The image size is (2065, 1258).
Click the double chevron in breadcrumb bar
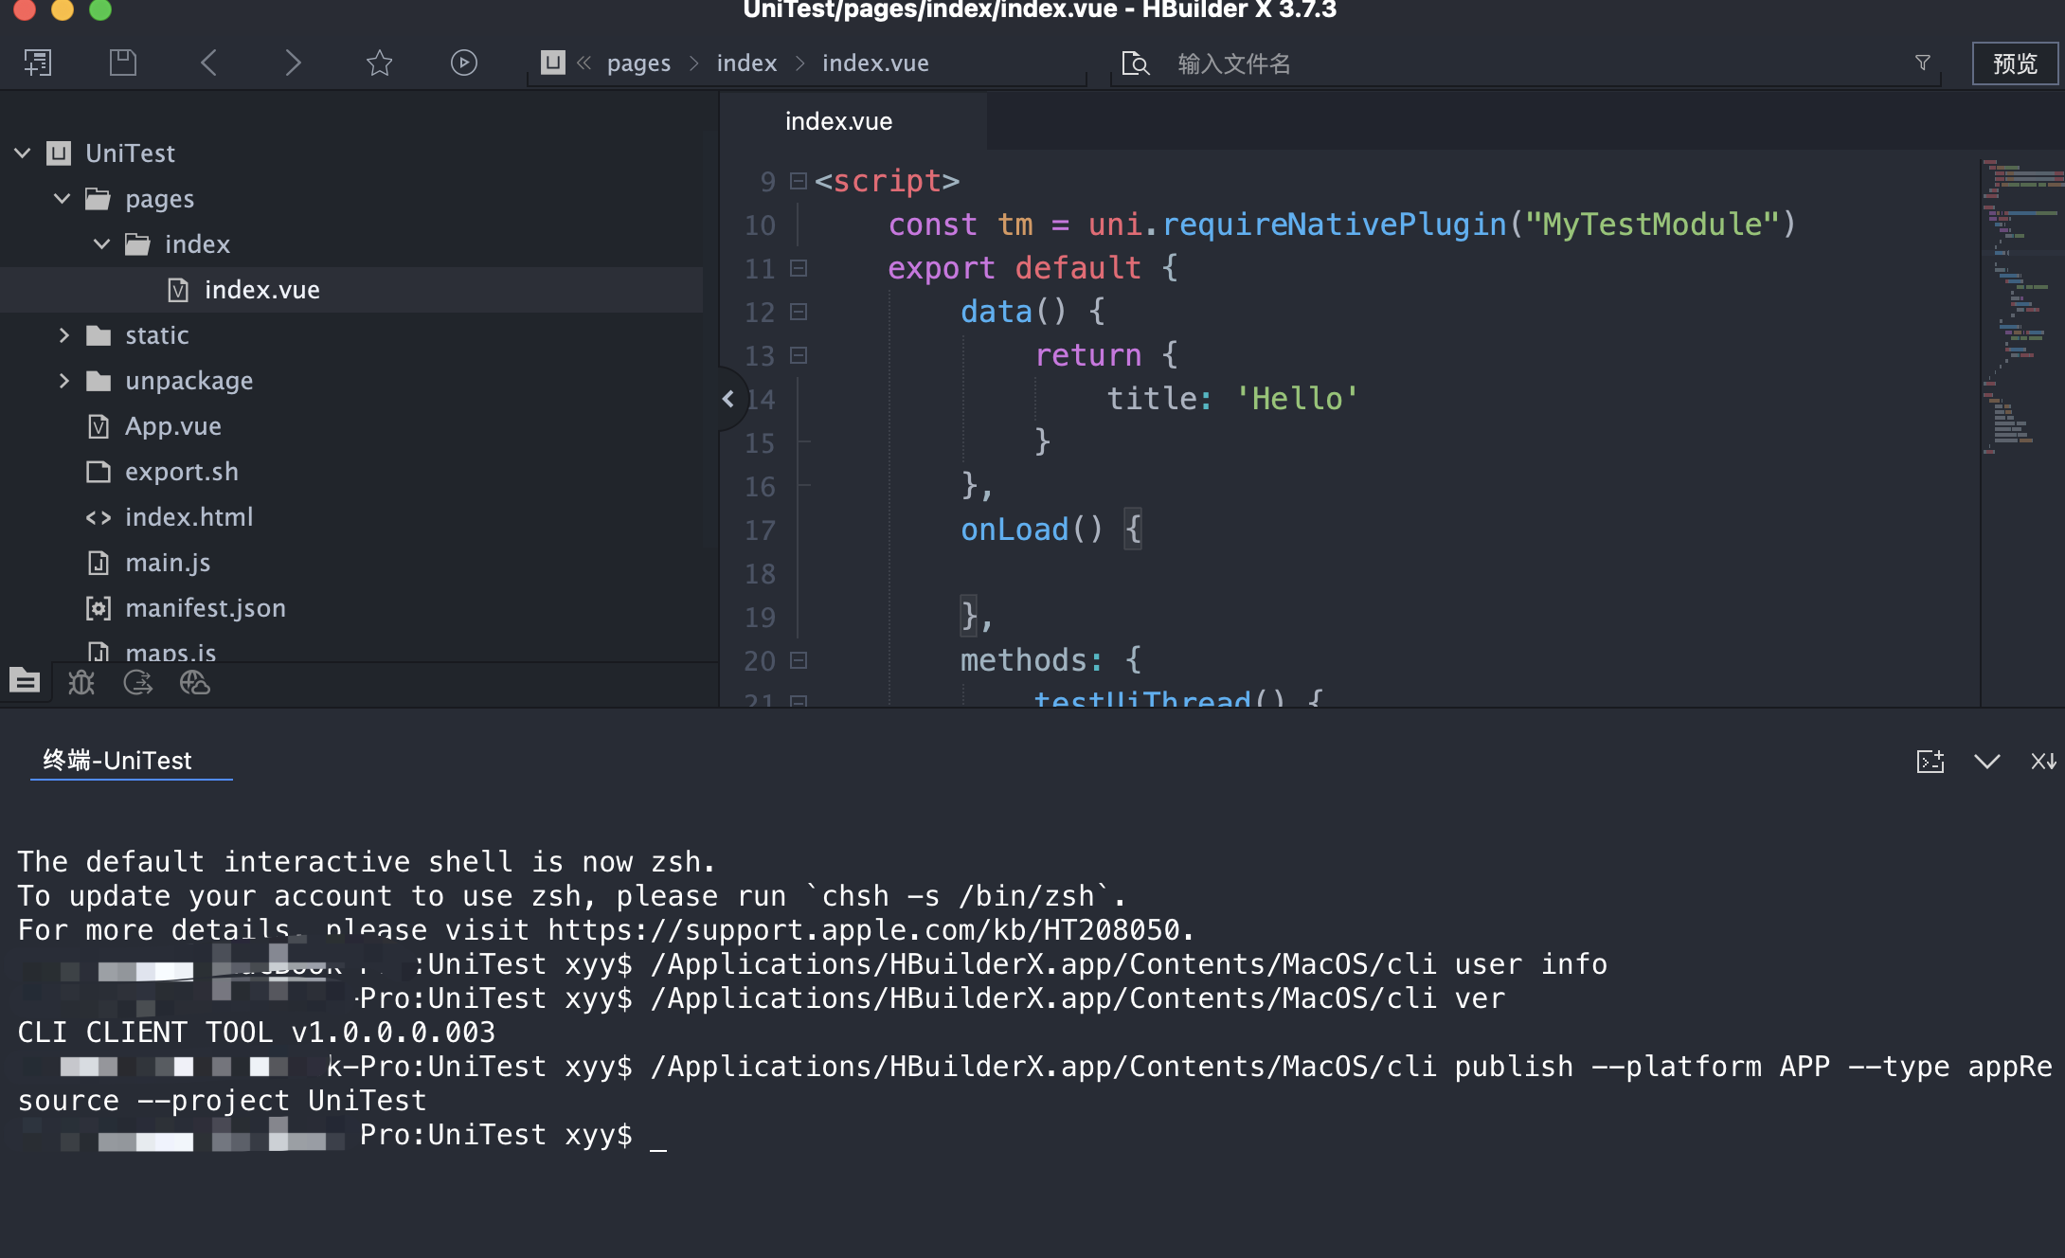point(584,63)
